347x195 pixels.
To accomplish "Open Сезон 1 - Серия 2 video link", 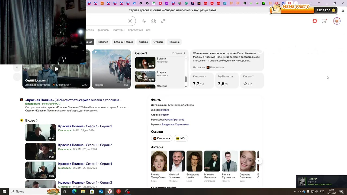I will pyautogui.click(x=85, y=145).
